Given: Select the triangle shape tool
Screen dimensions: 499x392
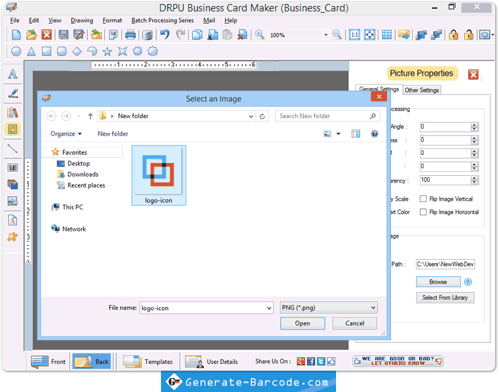Looking at the screenshot, I should [31, 51].
